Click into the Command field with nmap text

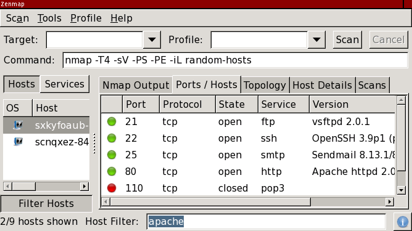[235, 60]
